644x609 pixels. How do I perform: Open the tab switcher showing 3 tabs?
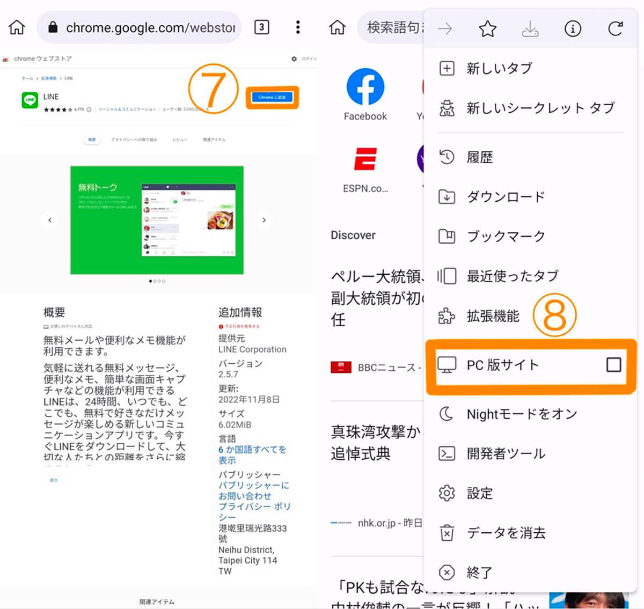coord(261,27)
